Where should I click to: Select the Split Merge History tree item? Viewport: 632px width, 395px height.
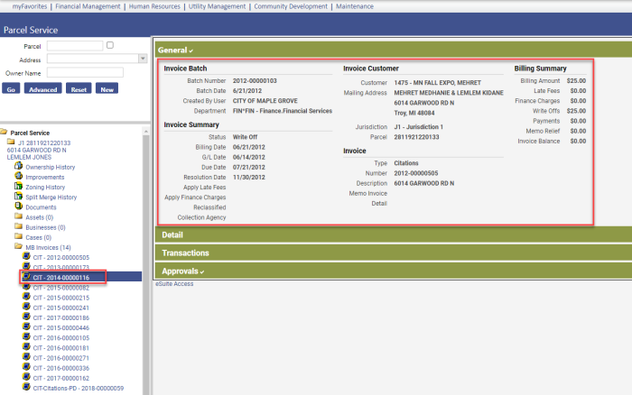point(51,197)
